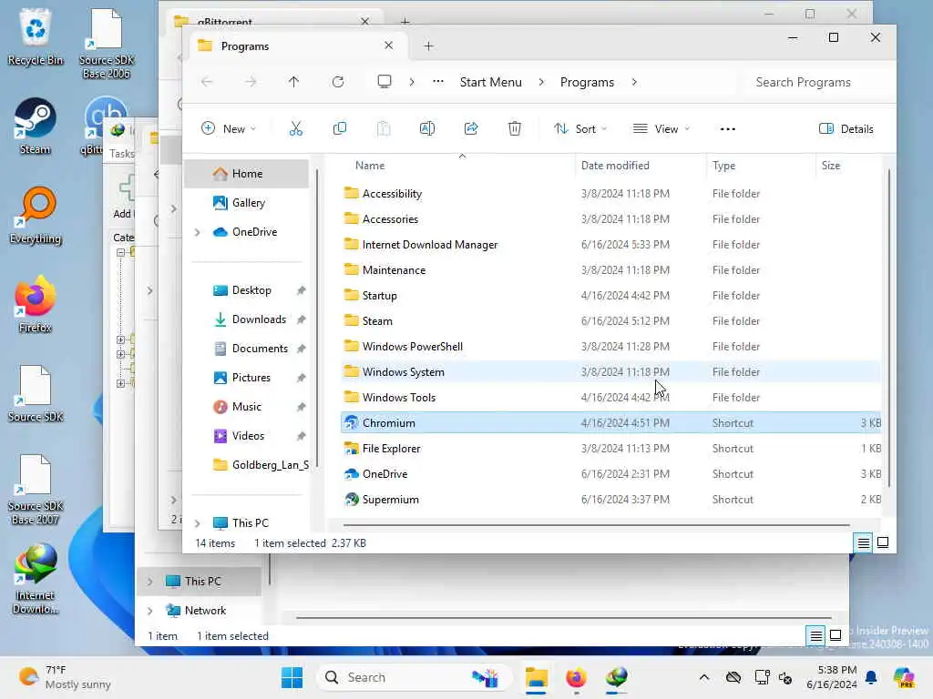The width and height of the screenshot is (933, 699).
Task: Click the Forward navigation arrow
Action: coord(251,82)
